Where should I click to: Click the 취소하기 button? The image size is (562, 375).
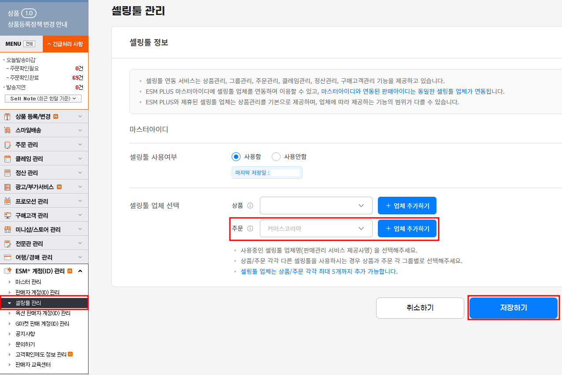tap(420, 308)
